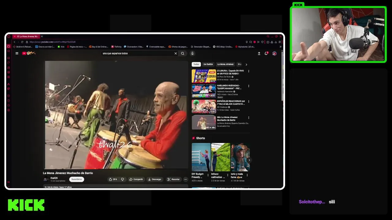Open options for lorio y mala fama short
The height and width of the screenshot is (220, 392).
click(x=247, y=175)
